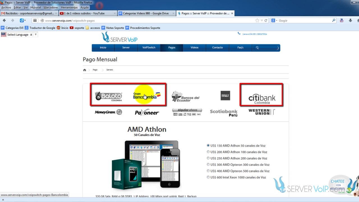
Task: Go to Contacto in the site navigation
Action: click(x=217, y=48)
